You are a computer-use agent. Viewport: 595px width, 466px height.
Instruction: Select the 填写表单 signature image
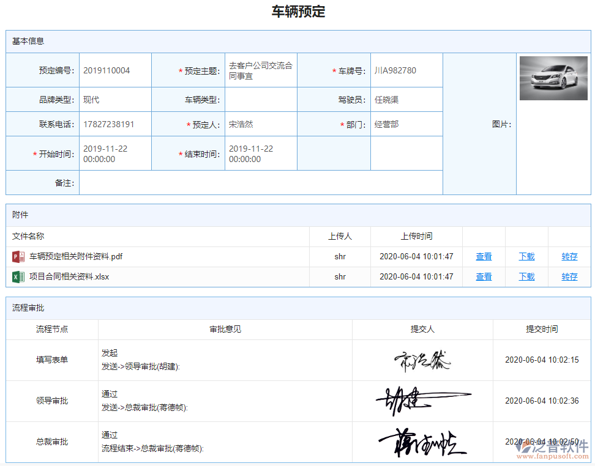[x=420, y=360]
